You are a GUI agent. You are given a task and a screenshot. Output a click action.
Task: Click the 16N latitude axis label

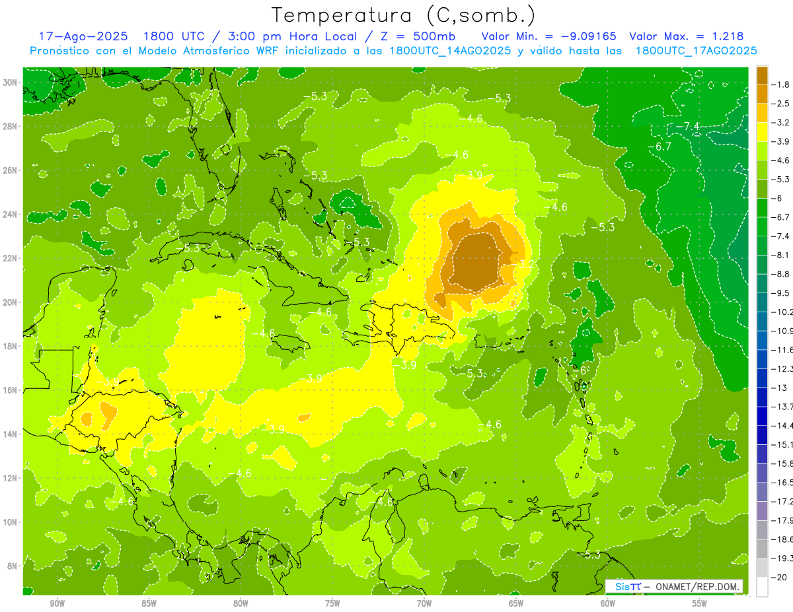(10, 390)
